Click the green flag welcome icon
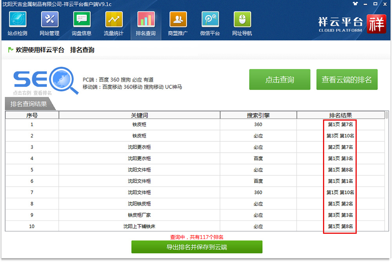Screen dimensions: 392x262 click(x=11, y=50)
